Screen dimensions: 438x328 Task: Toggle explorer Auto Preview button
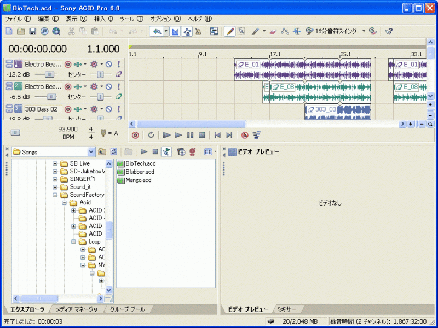[166, 152]
